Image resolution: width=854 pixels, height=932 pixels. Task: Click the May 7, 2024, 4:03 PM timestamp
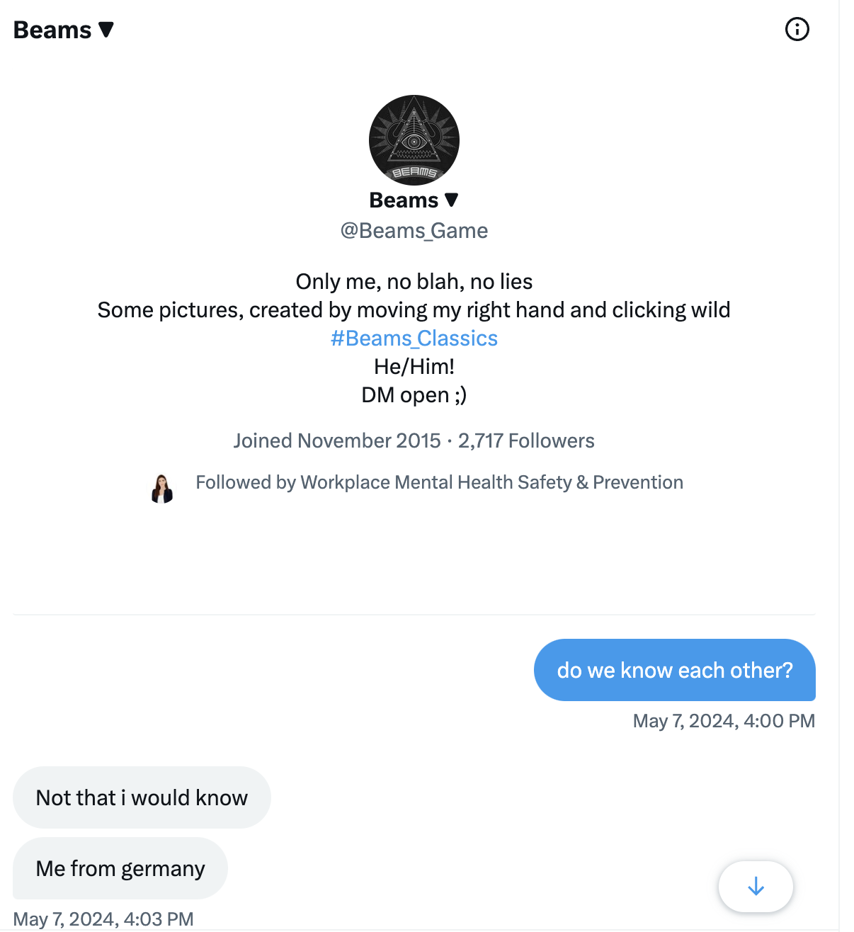[x=103, y=919]
